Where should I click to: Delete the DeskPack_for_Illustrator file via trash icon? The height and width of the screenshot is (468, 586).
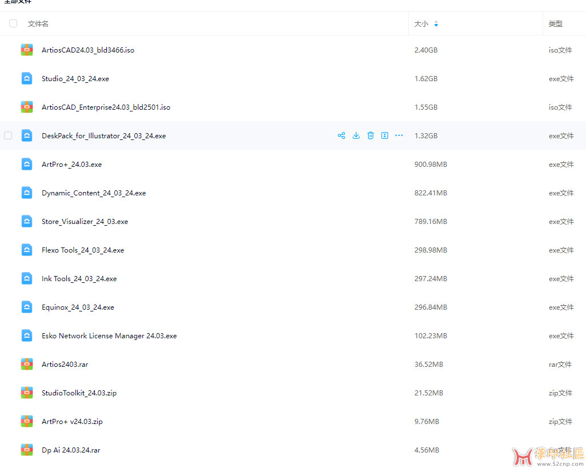[370, 135]
